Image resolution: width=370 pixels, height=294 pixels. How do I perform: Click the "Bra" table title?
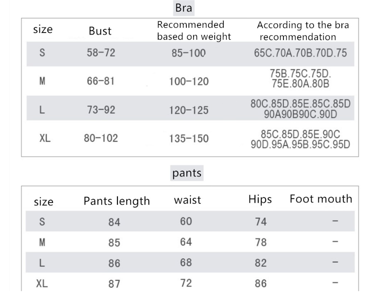pos(184,8)
